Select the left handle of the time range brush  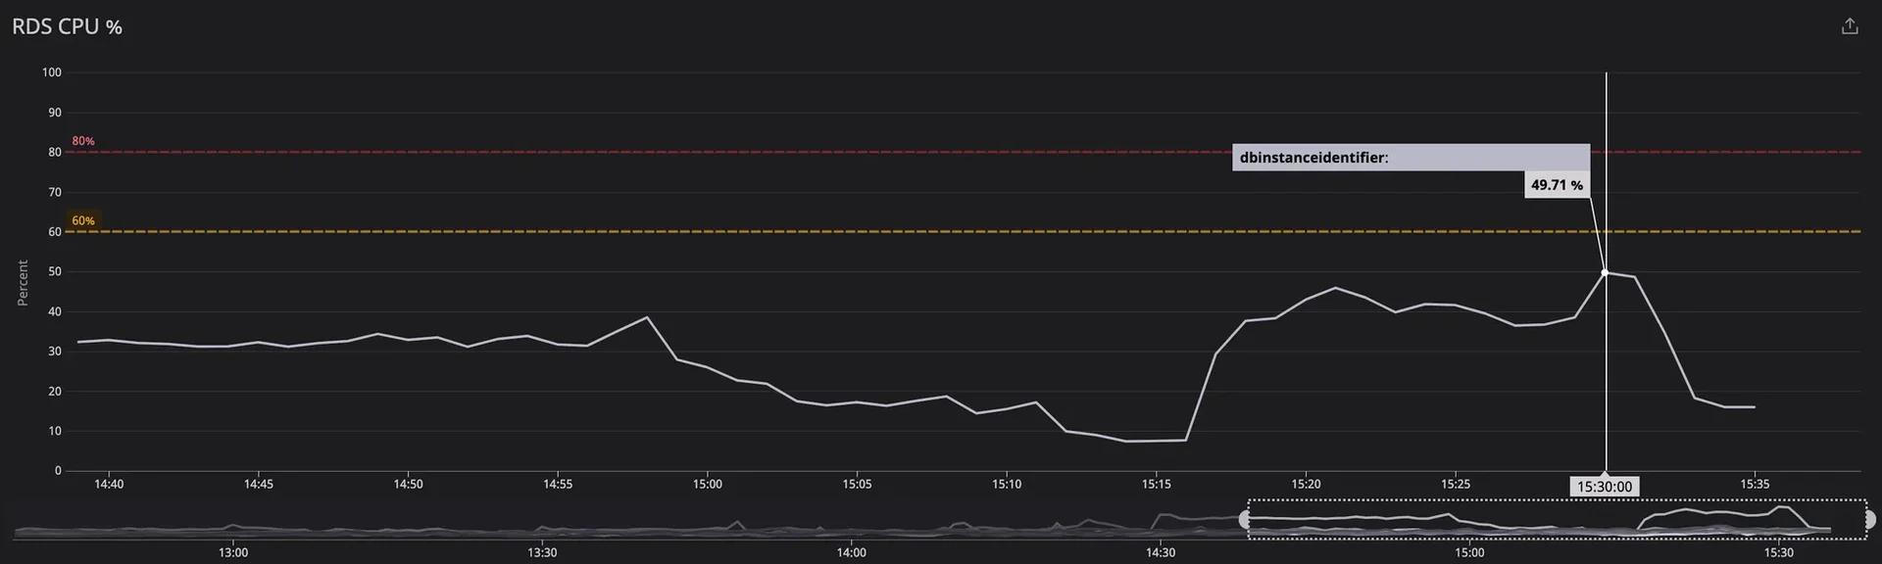click(1246, 520)
